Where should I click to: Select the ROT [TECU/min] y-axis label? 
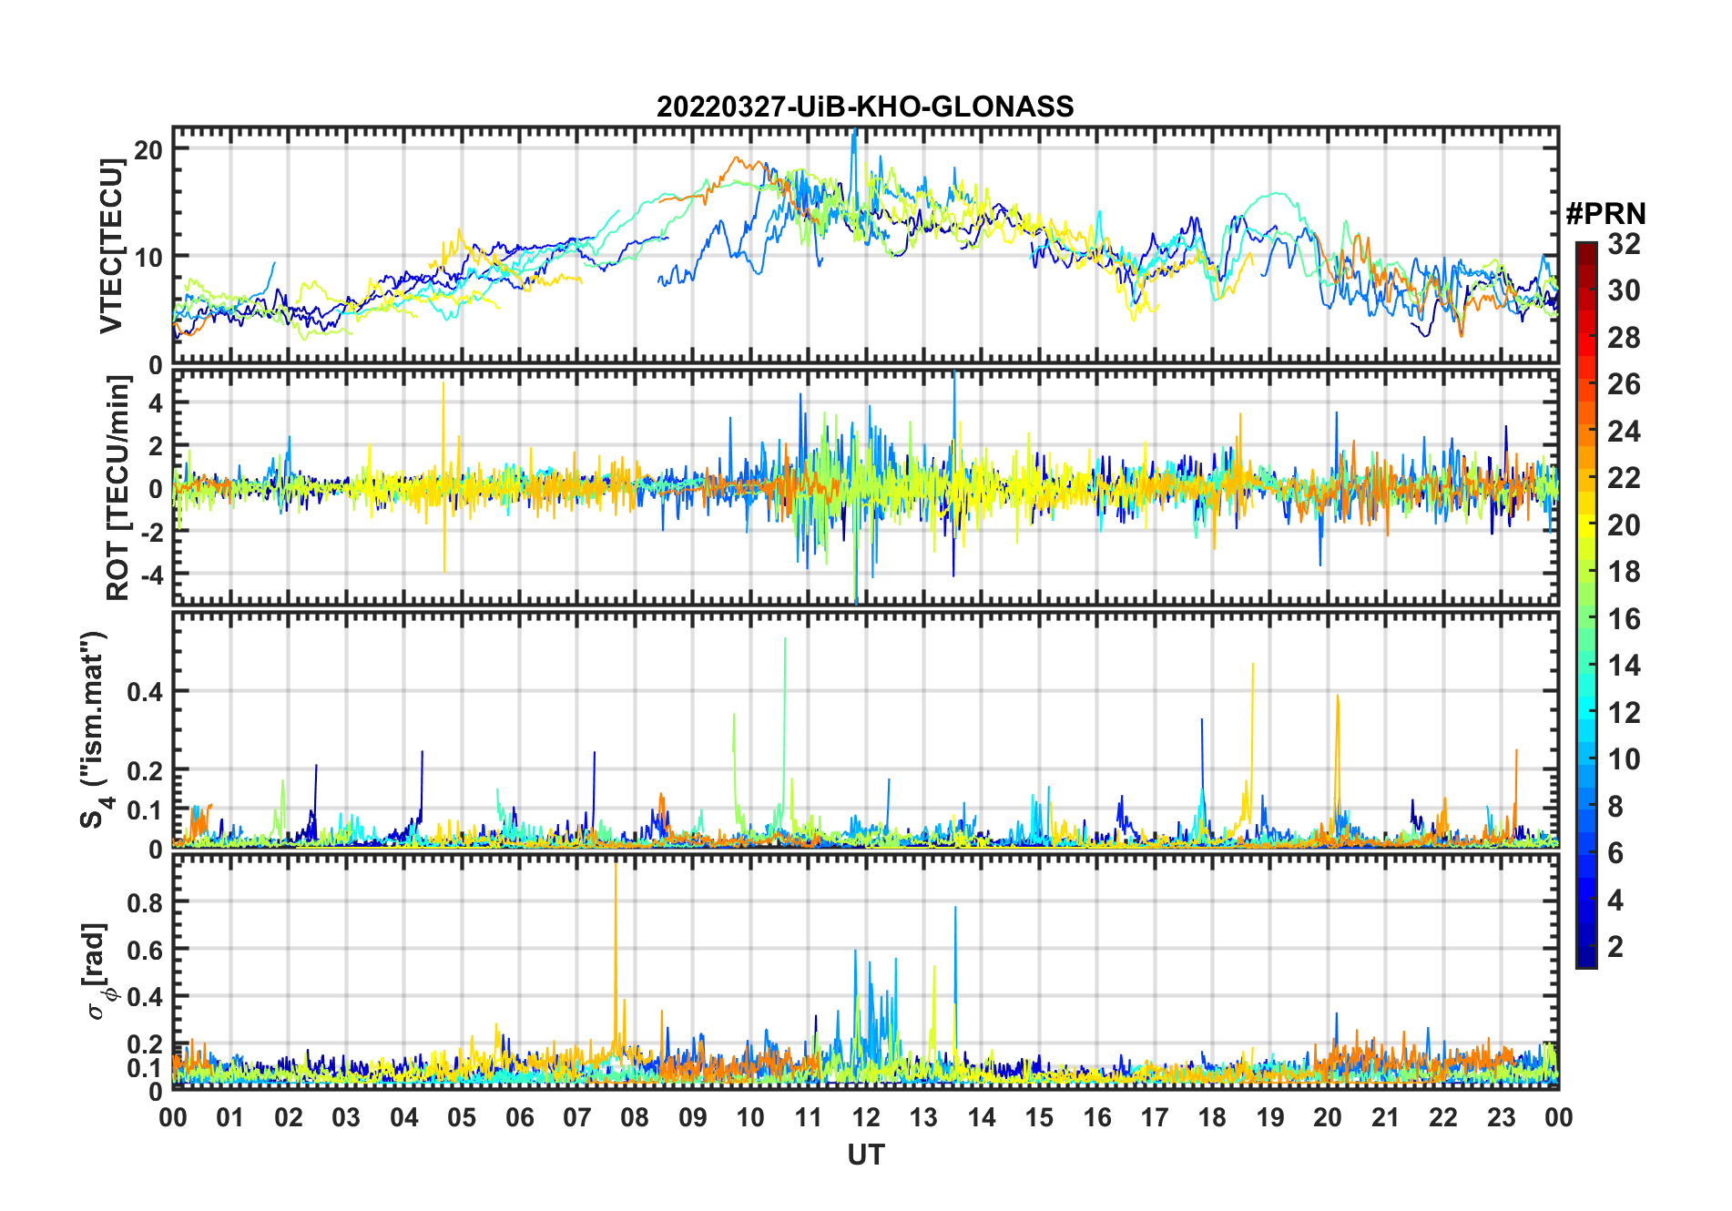click(x=118, y=488)
